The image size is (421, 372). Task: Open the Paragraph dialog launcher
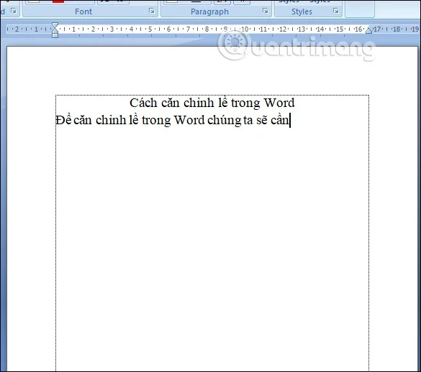click(266, 11)
